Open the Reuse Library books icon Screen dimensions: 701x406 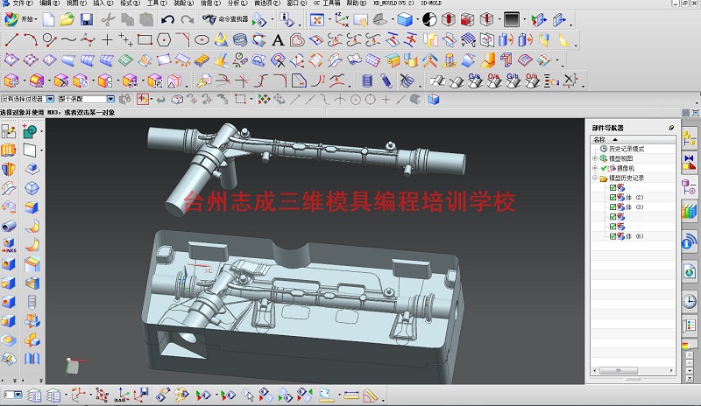click(x=689, y=211)
